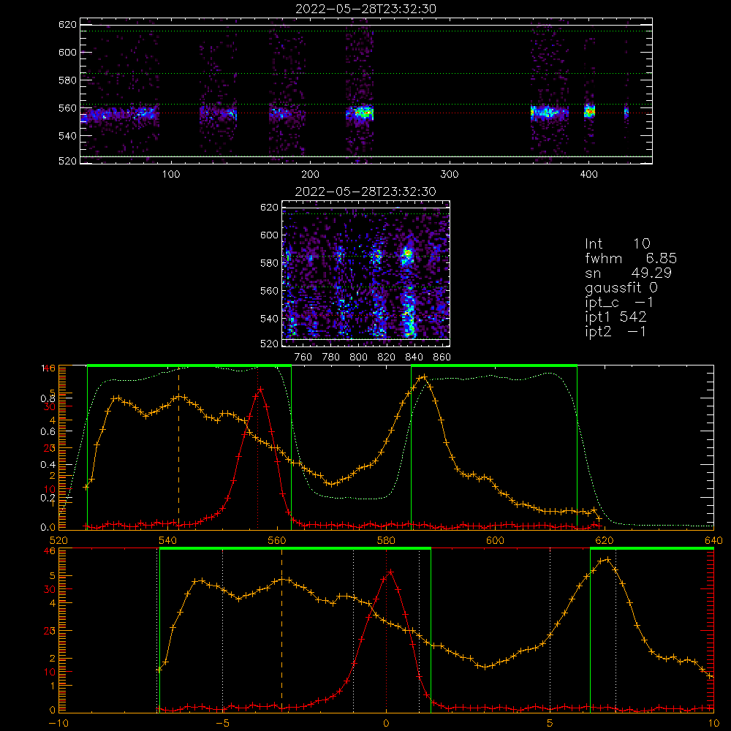Click the white 0.6 label on upper line plot
This screenshot has height=731, width=731.
[x=48, y=432]
